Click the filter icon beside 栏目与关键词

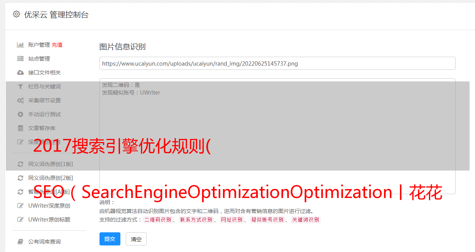point(20,86)
